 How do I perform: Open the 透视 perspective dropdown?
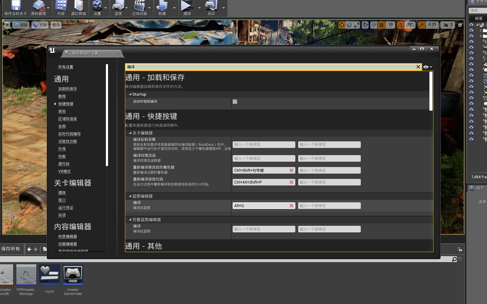click(x=21, y=25)
